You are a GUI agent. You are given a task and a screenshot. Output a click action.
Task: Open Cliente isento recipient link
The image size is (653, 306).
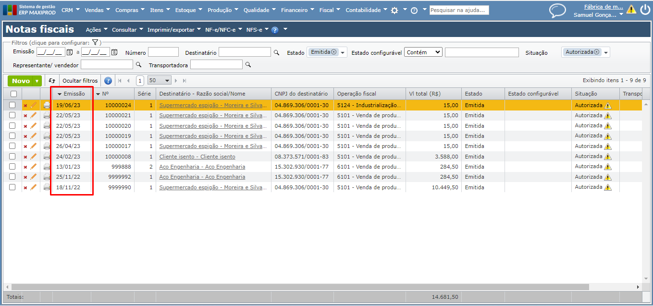[x=197, y=157]
